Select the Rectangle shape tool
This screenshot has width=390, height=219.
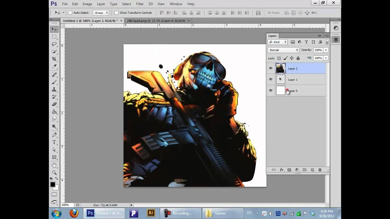[54, 157]
